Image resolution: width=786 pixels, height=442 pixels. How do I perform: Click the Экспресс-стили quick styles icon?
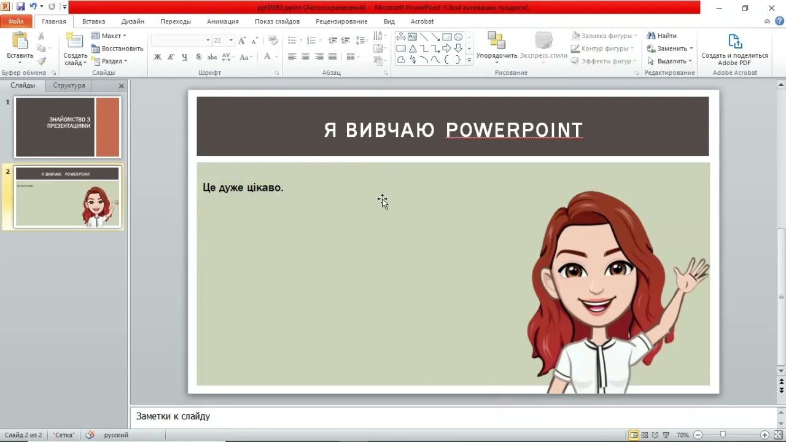(x=543, y=41)
